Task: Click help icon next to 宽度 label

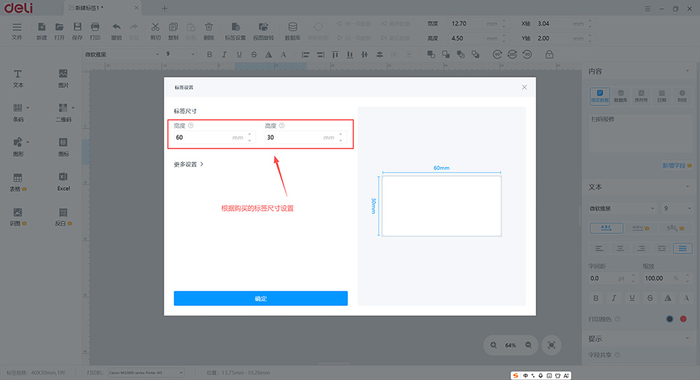Action: [190, 126]
